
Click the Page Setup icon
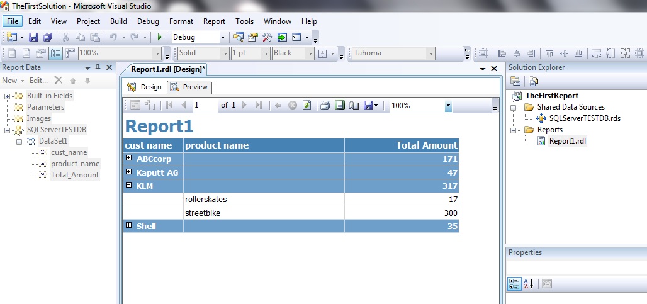pyautogui.click(x=354, y=106)
